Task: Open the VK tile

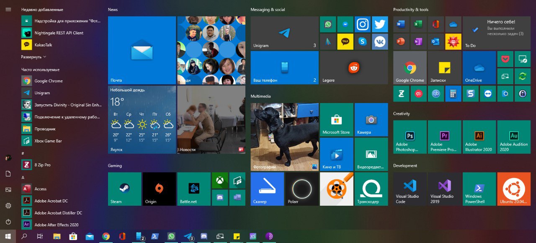Action: pos(380,41)
